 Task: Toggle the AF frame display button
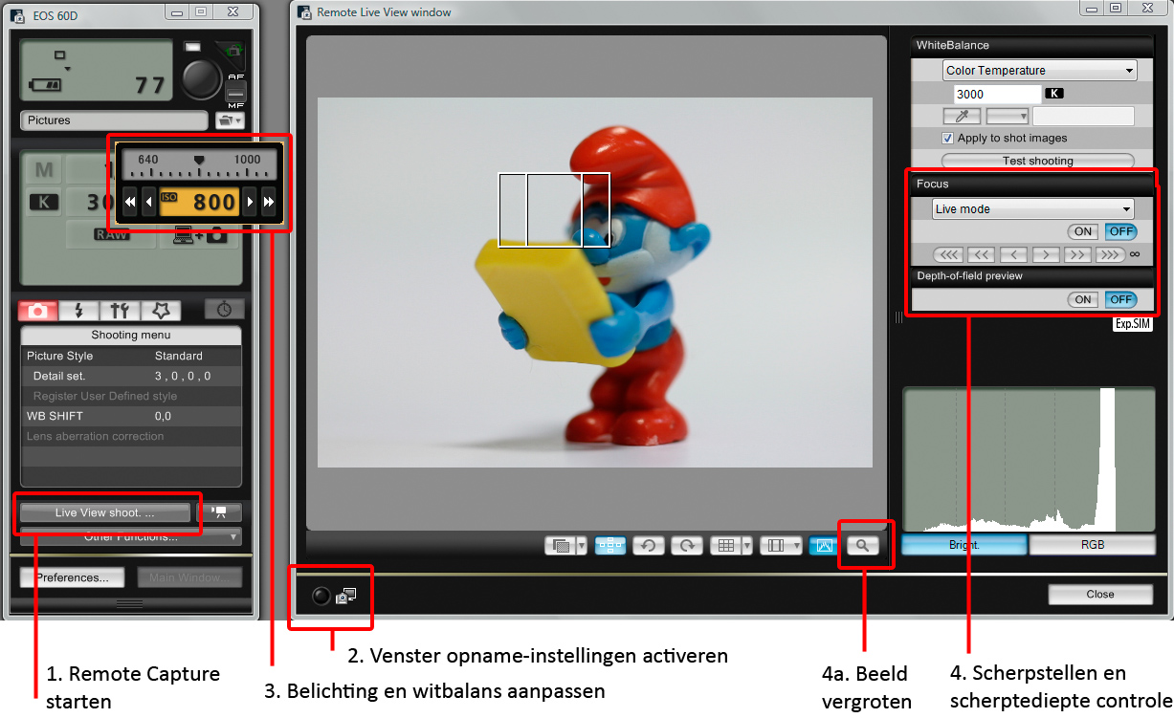(x=610, y=545)
